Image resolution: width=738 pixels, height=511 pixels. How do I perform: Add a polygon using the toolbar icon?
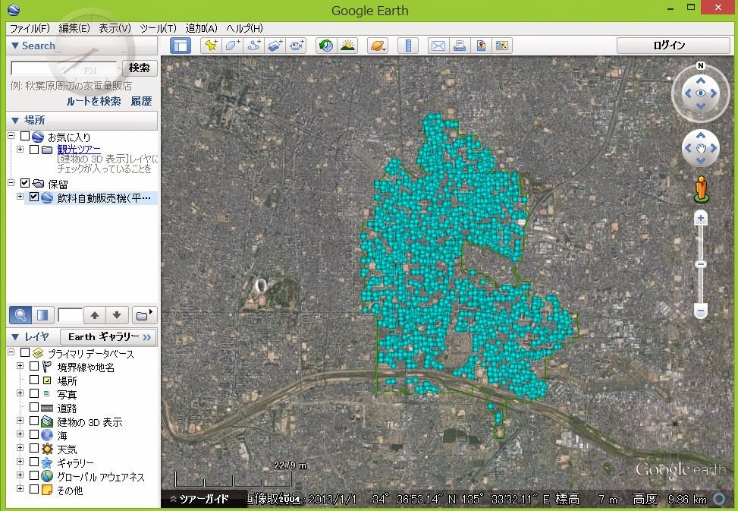(233, 46)
